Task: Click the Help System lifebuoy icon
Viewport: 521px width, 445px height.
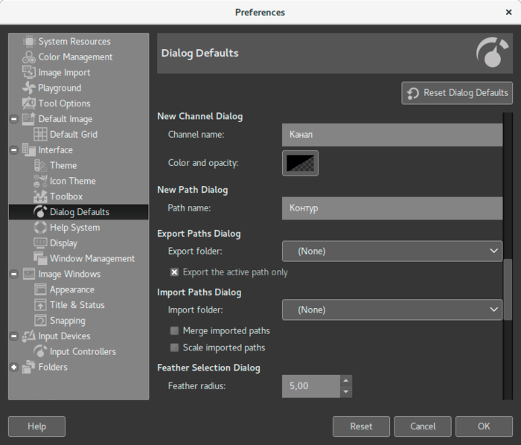Action: coord(40,228)
